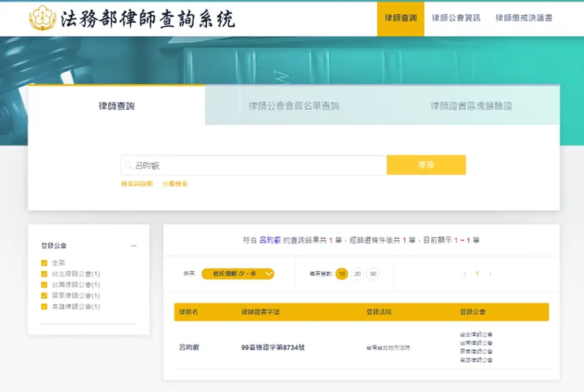Viewport: 584px width, 392px height.
Task: Click the 律師名 column header
Action: (189, 312)
